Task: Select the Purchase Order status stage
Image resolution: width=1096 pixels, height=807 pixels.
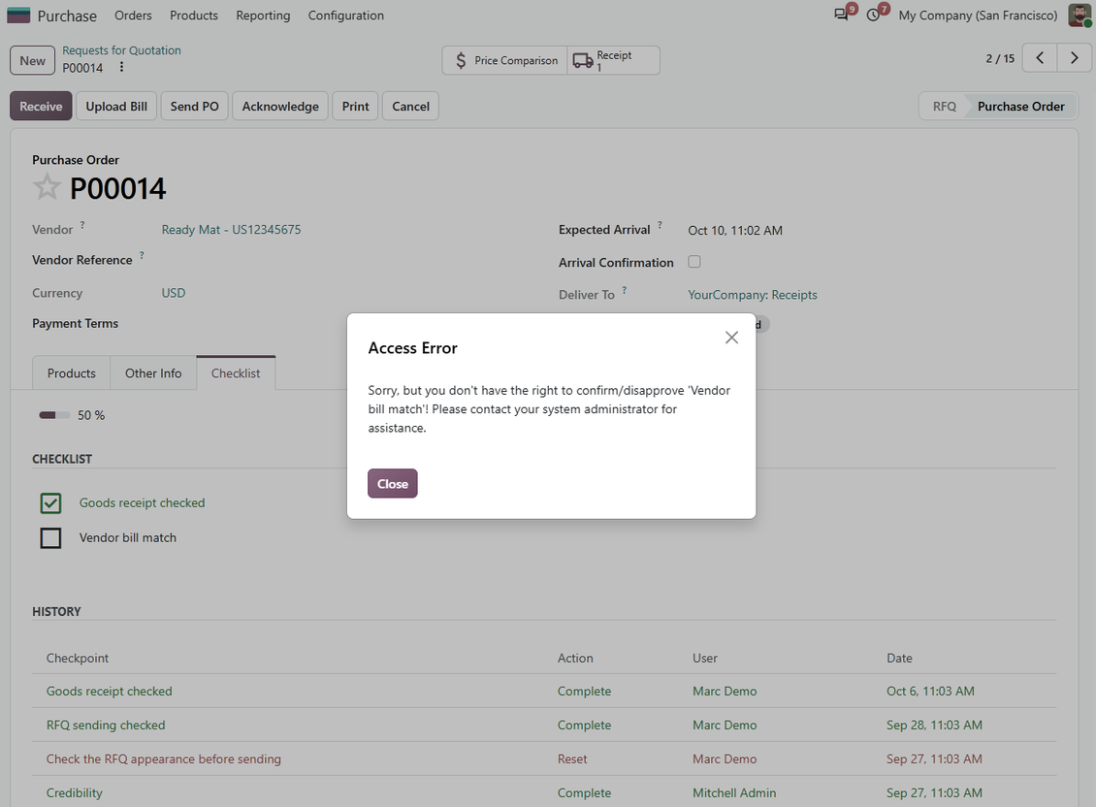Action: (x=1020, y=107)
